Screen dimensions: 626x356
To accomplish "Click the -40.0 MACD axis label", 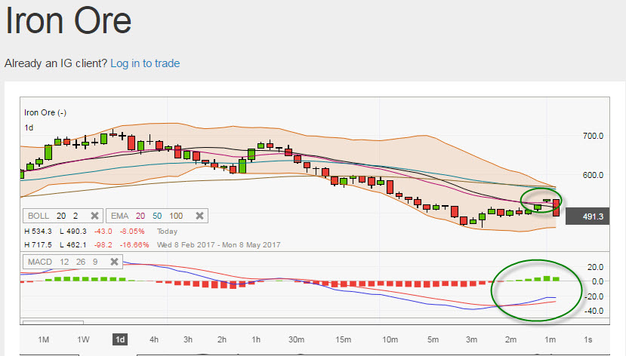I will [x=594, y=311].
